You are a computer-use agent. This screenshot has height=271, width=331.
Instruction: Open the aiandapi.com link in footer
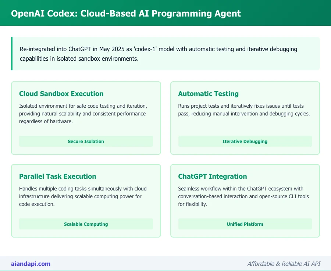[31, 264]
